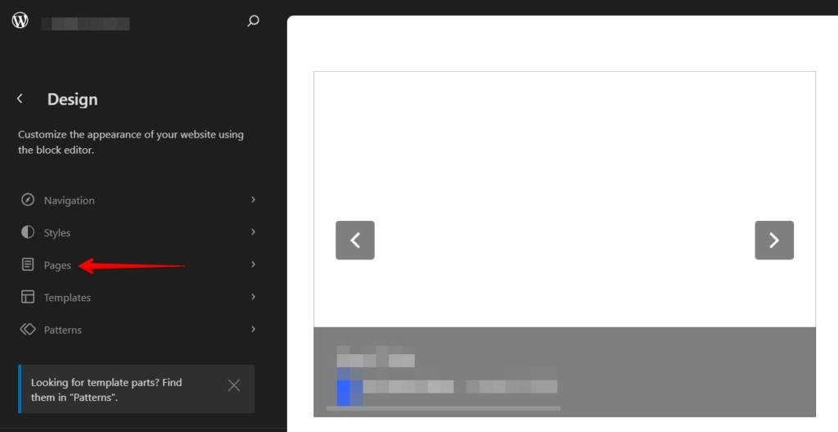Select the Navigation menu label

[69, 200]
